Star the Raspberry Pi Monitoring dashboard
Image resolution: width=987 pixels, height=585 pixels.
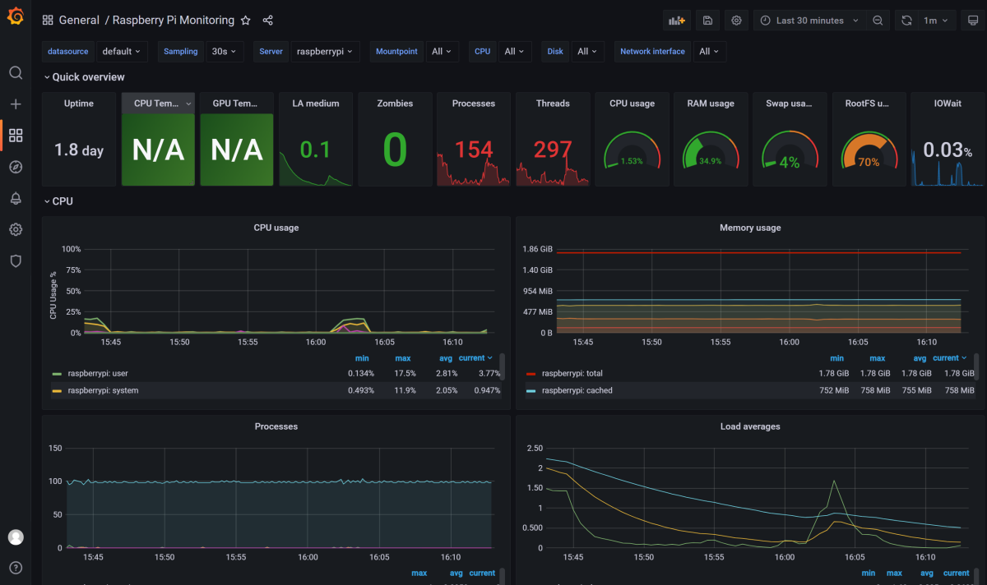(x=244, y=20)
